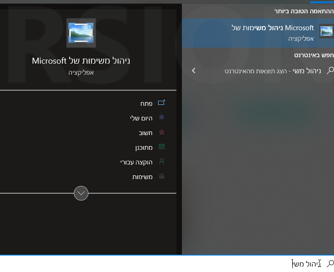Click the magnifier icon in the bottom search box
334x272 pixels.
click(330, 264)
